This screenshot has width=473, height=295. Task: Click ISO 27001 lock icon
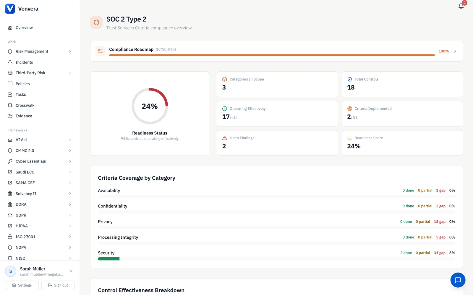pos(10,237)
